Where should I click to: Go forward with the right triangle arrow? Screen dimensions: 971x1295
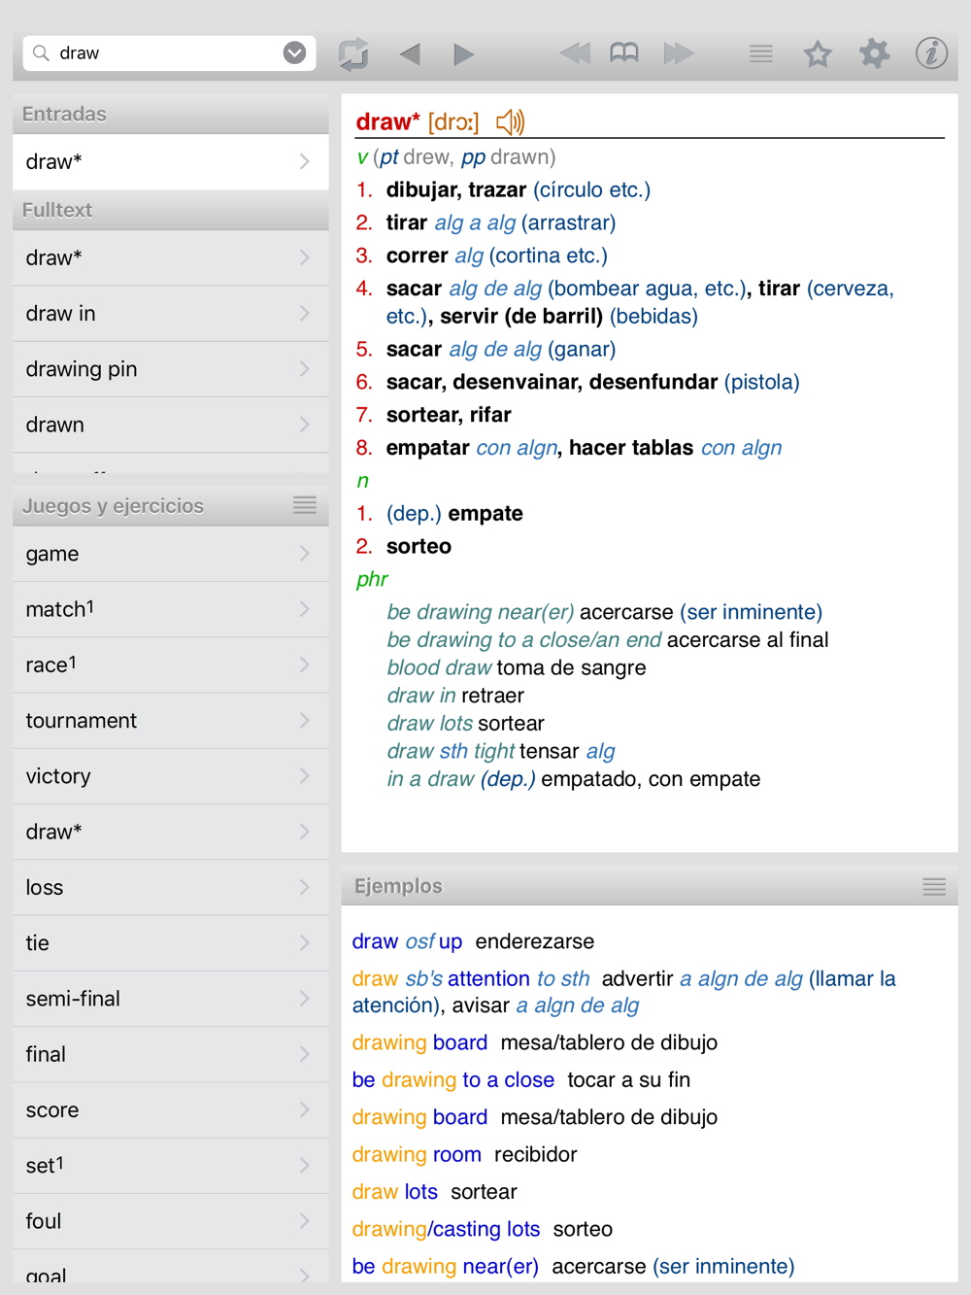coord(463,53)
